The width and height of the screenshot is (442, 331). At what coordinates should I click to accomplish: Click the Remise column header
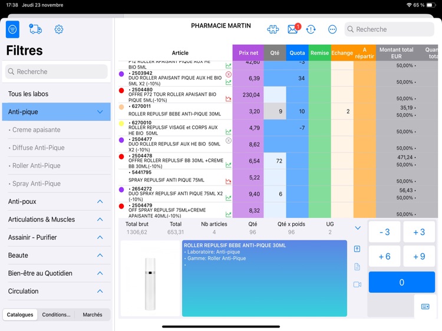319,52
